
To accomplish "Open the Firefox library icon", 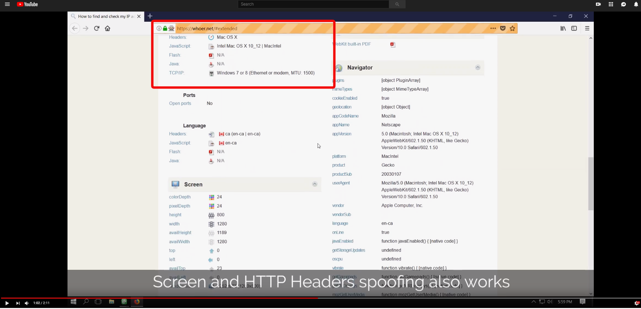I will pyautogui.click(x=563, y=28).
